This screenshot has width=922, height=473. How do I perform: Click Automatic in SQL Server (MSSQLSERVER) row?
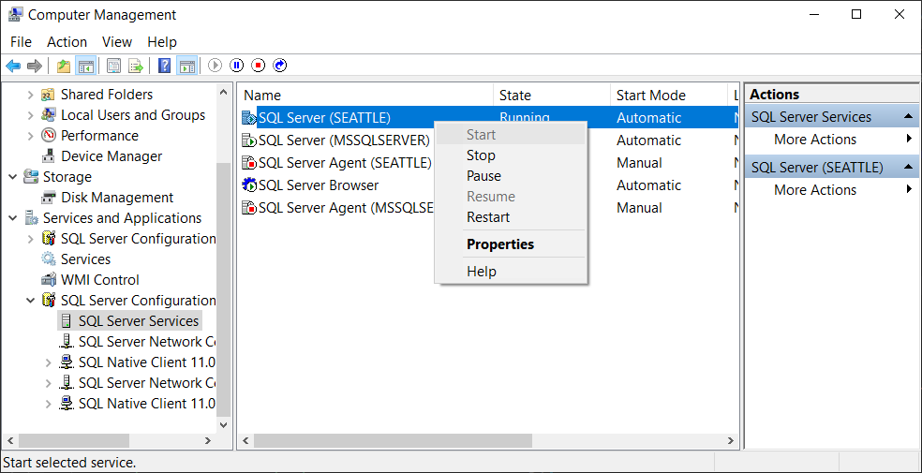point(648,140)
